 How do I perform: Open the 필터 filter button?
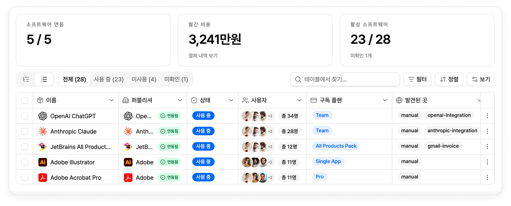417,79
